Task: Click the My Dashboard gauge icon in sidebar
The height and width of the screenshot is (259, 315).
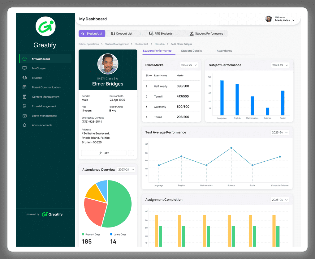Action: click(x=24, y=59)
